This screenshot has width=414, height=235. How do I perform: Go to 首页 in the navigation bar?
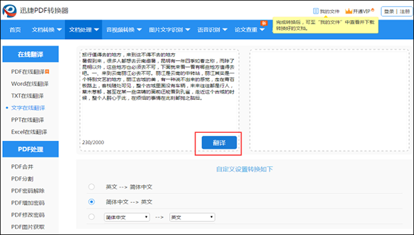click(15, 30)
